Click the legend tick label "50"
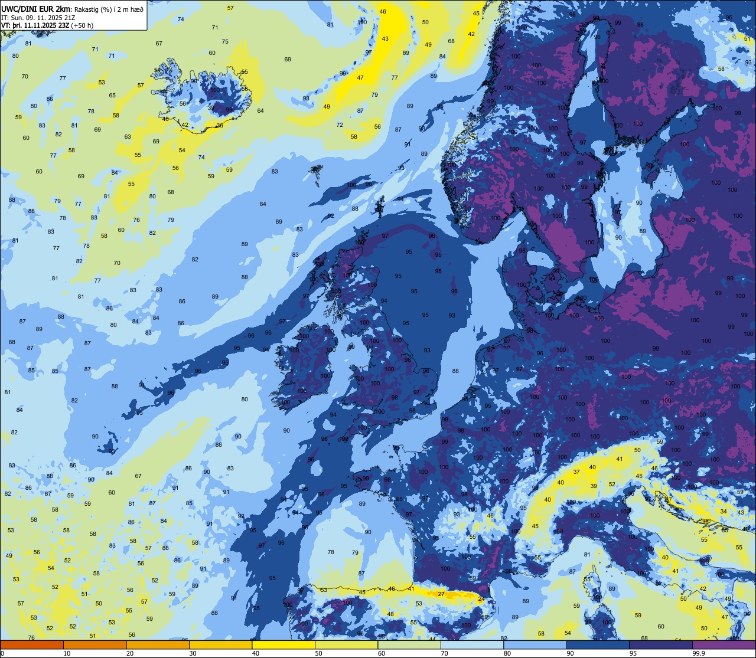Image resolution: width=756 pixels, height=658 pixels. coord(319,653)
